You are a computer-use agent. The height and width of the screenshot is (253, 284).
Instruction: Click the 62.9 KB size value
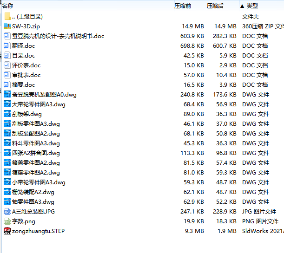[194, 202]
